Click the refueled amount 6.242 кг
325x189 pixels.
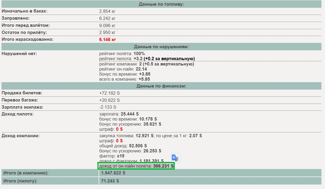coord(107,18)
